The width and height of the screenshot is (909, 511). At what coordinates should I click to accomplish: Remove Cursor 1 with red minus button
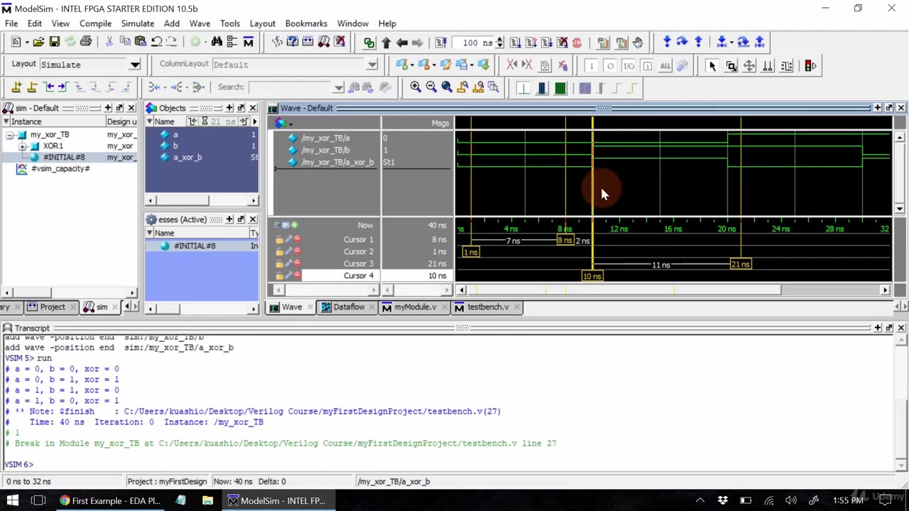point(297,240)
